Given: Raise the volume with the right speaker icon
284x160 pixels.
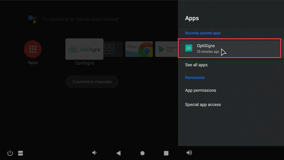Looking at the screenshot, I should pos(189,152).
